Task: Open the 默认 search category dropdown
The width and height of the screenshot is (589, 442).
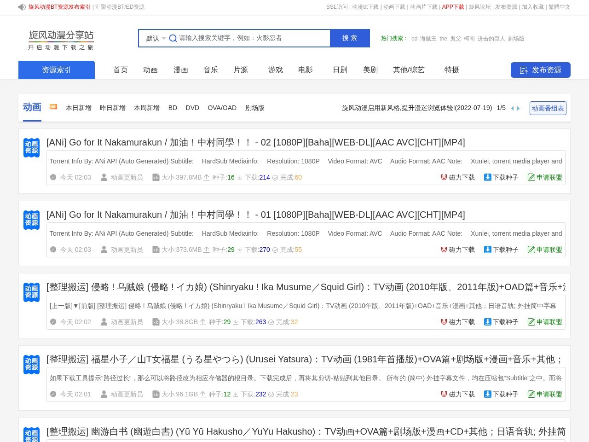Action: (155, 38)
